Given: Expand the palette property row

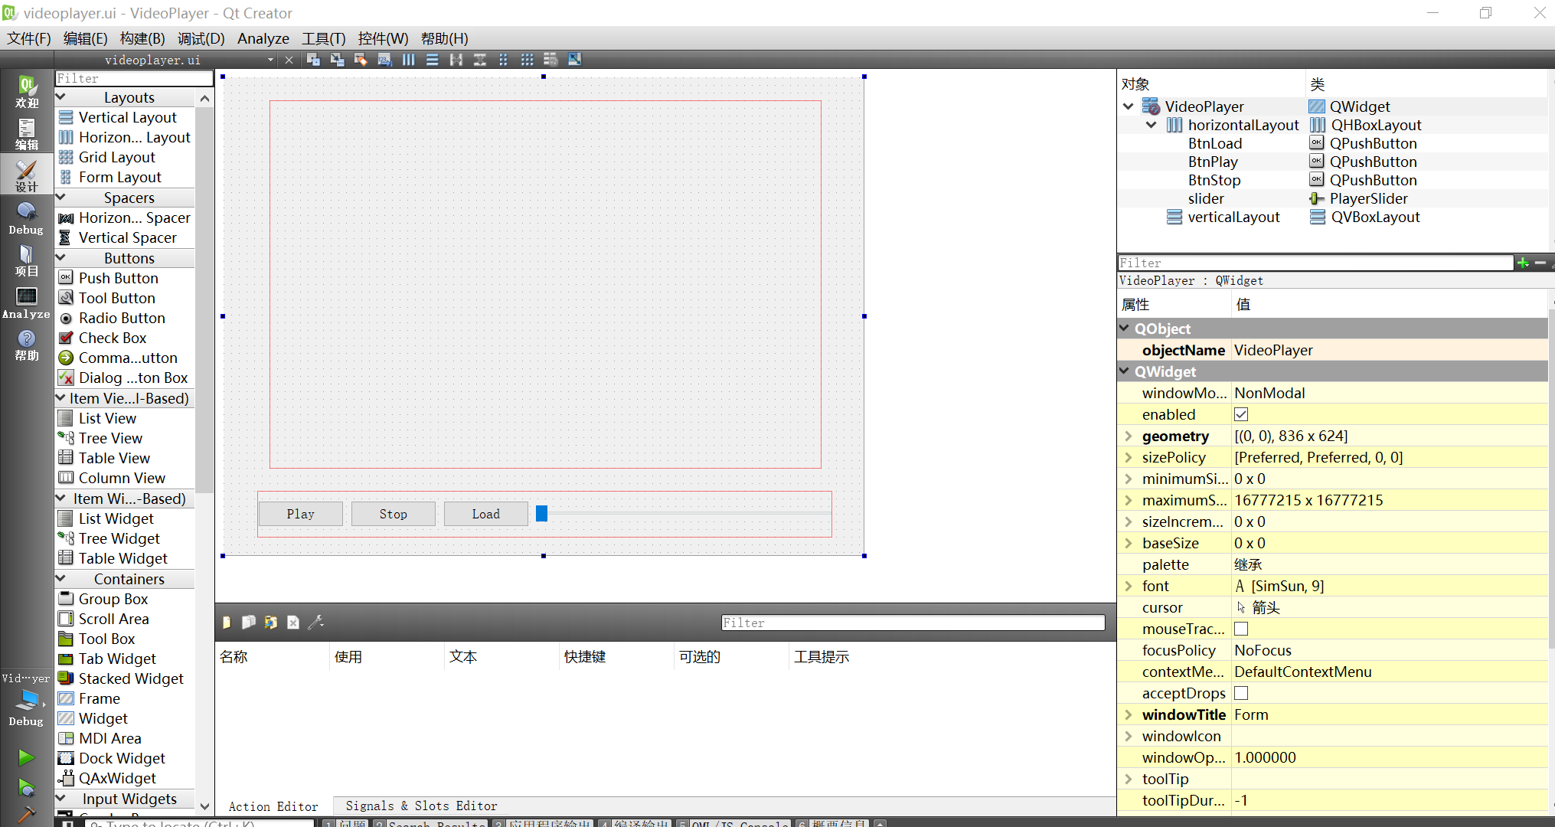Looking at the screenshot, I should pyautogui.click(x=1129, y=564).
